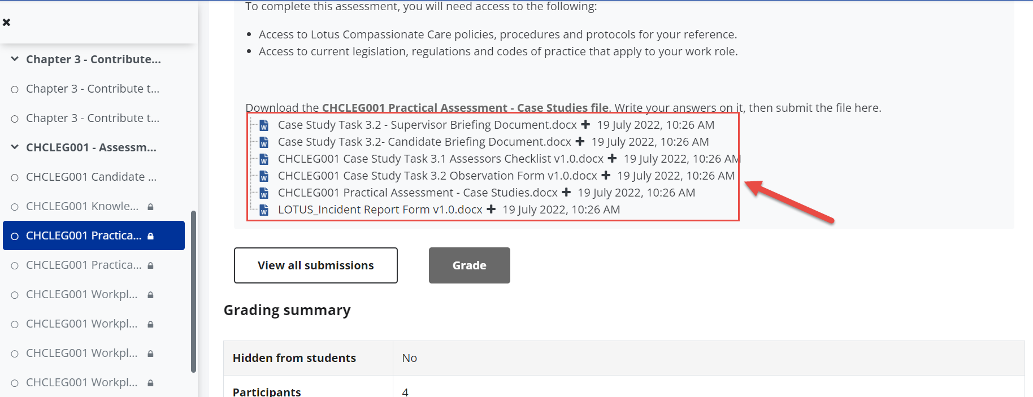
Task: Collapse the CHCLEG001 - Assessm... section
Action: (15, 147)
